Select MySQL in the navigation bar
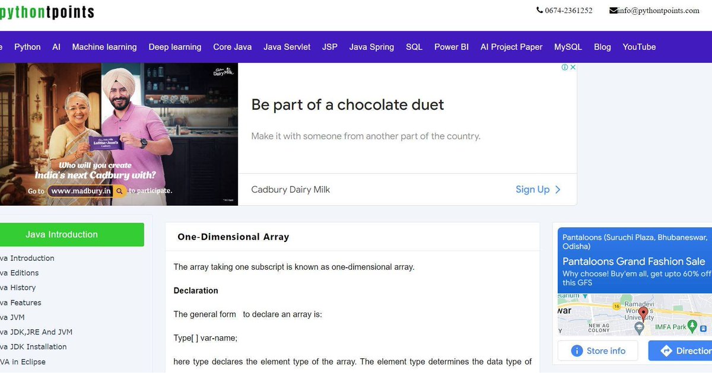The height and width of the screenshot is (373, 712). coord(568,47)
